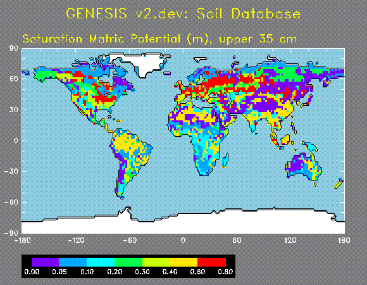367x285 pixels.
Task: Click the blue 0.05–0.10 legend swatch
Action: pyautogui.click(x=73, y=262)
